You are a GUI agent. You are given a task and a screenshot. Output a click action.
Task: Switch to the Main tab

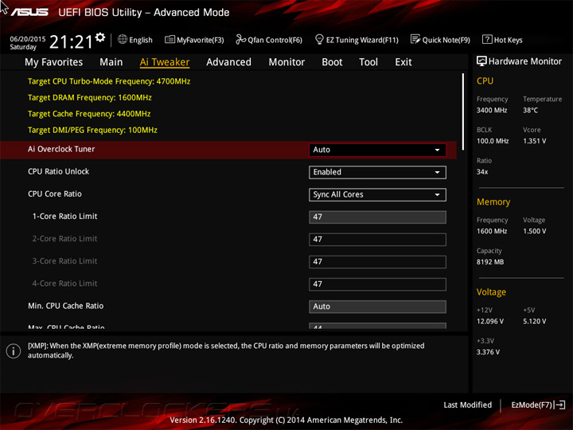111,62
